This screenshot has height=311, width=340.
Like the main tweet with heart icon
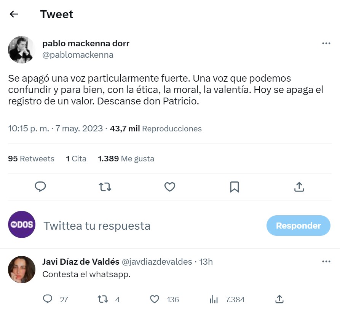click(x=170, y=186)
